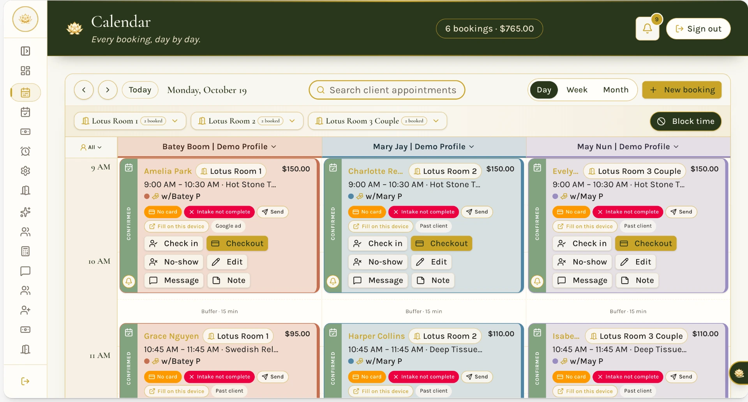Image resolution: width=748 pixels, height=402 pixels.
Task: Open the All staff filter dropdown
Action: 91,147
